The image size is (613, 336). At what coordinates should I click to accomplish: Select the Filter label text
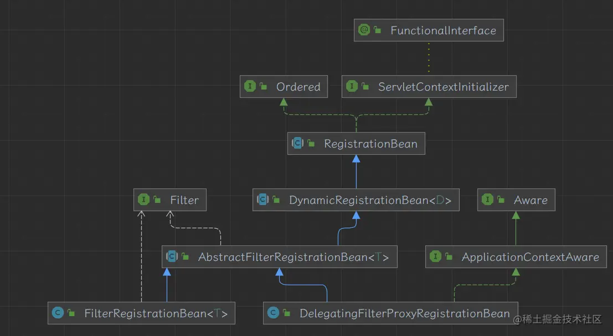click(184, 200)
